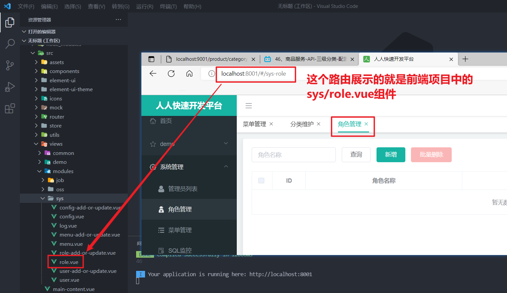Open user.vue file
Viewport: 507px width, 293px height.
point(69,280)
